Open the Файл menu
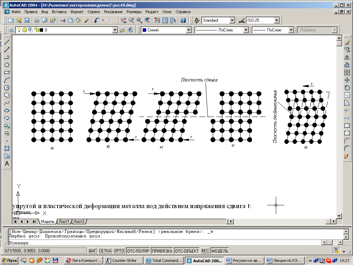Viewport: 353px width, 265px height. click(16, 12)
